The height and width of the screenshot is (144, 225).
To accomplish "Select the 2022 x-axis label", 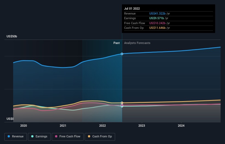I will tap(102, 126).
